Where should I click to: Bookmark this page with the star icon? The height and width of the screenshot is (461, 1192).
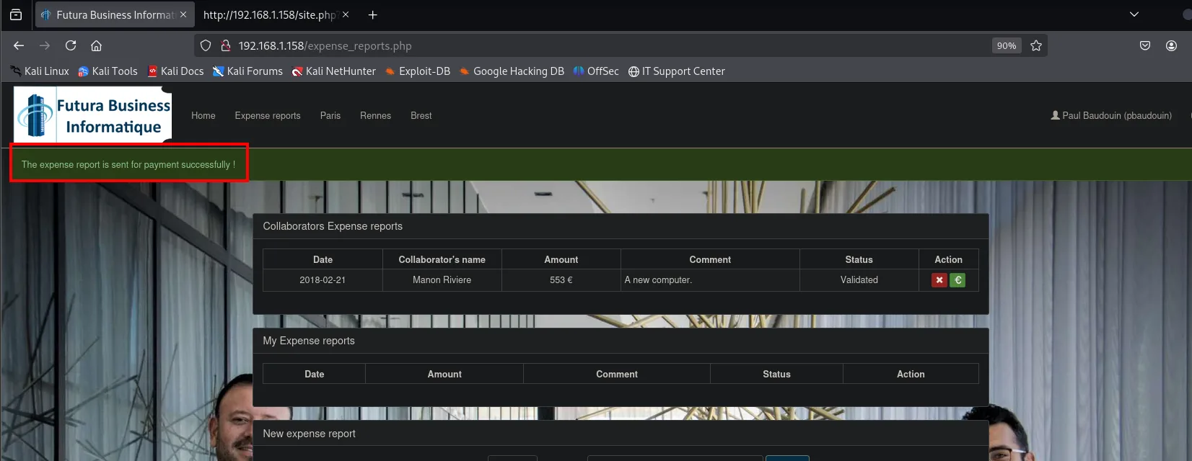pos(1036,45)
